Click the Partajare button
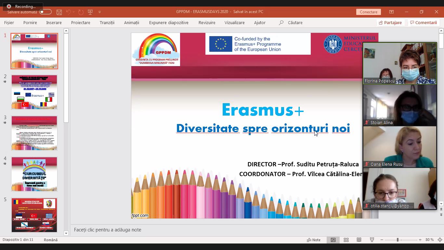 click(x=390, y=23)
